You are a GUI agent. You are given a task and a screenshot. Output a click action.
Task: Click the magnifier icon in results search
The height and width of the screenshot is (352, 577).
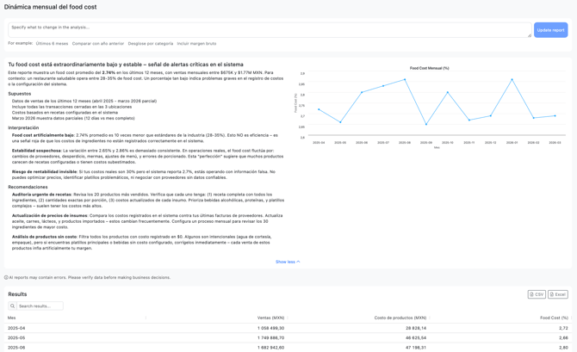(x=13, y=306)
